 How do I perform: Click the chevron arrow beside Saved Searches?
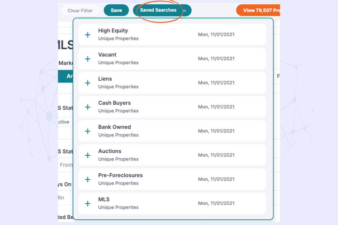[x=185, y=11]
